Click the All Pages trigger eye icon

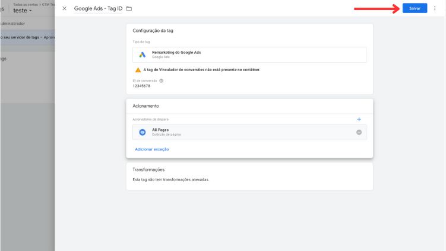tap(142, 132)
